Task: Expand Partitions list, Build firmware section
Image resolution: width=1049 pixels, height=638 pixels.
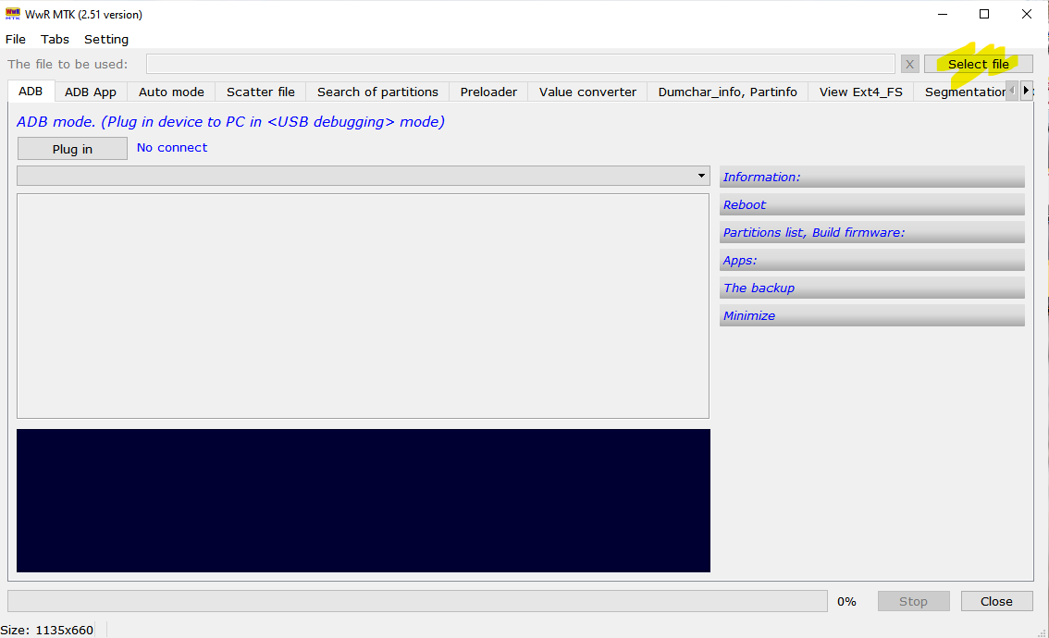Action: tap(871, 232)
